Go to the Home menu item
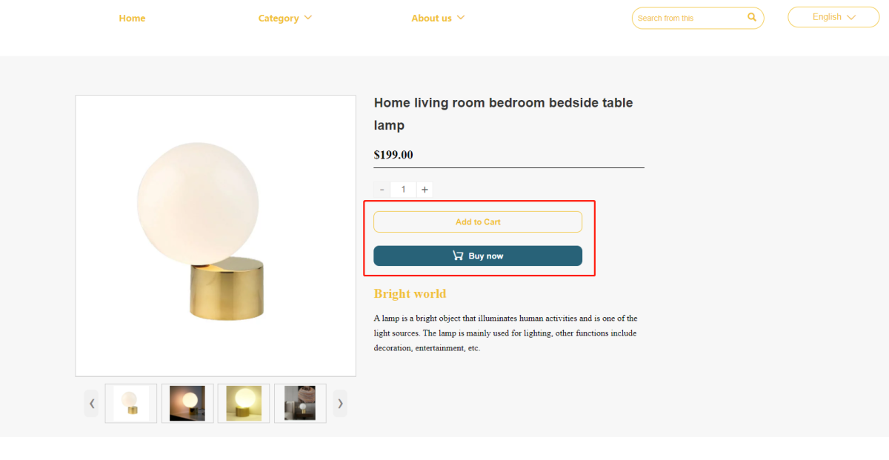Image resolution: width=889 pixels, height=460 pixels. (x=132, y=18)
